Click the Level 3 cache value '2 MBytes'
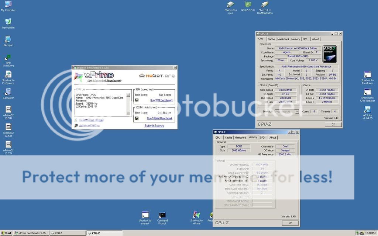Viewport: 378px width, 236px height. [327, 102]
